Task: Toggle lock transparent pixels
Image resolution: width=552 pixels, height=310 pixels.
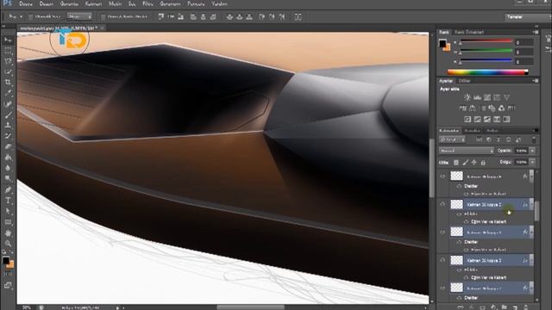Action: point(456,163)
